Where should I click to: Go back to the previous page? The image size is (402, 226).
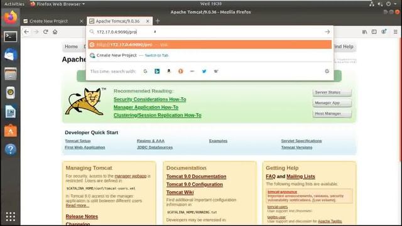(x=26, y=32)
